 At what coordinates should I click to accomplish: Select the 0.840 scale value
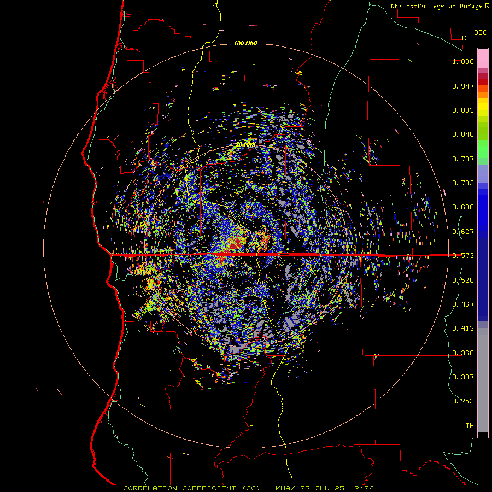click(463, 134)
